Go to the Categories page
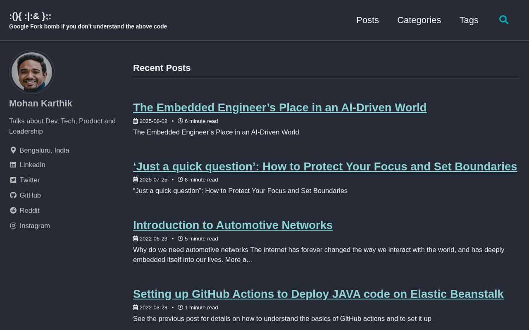 (x=419, y=20)
